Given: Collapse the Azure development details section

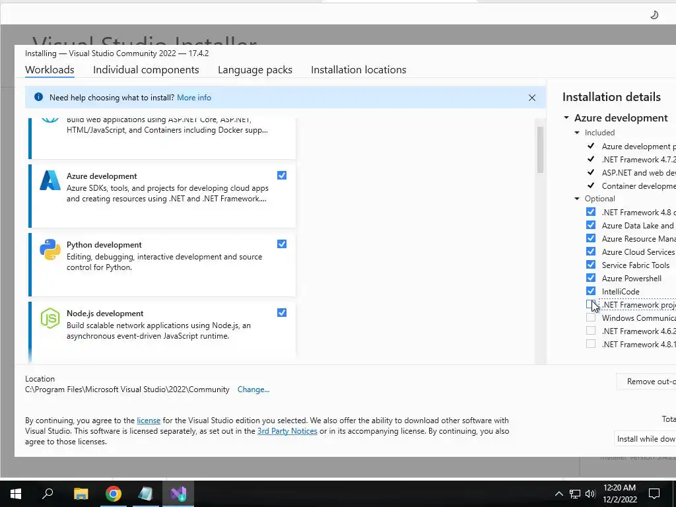Looking at the screenshot, I should click(566, 118).
